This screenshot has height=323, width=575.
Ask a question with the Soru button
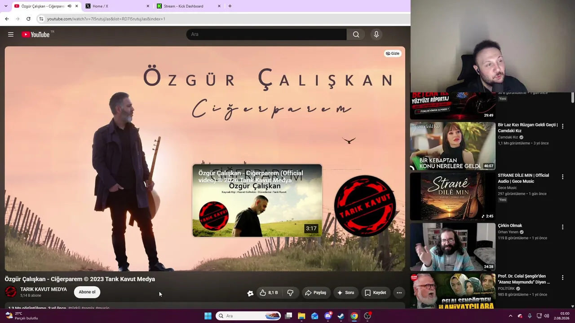pyautogui.click(x=345, y=293)
